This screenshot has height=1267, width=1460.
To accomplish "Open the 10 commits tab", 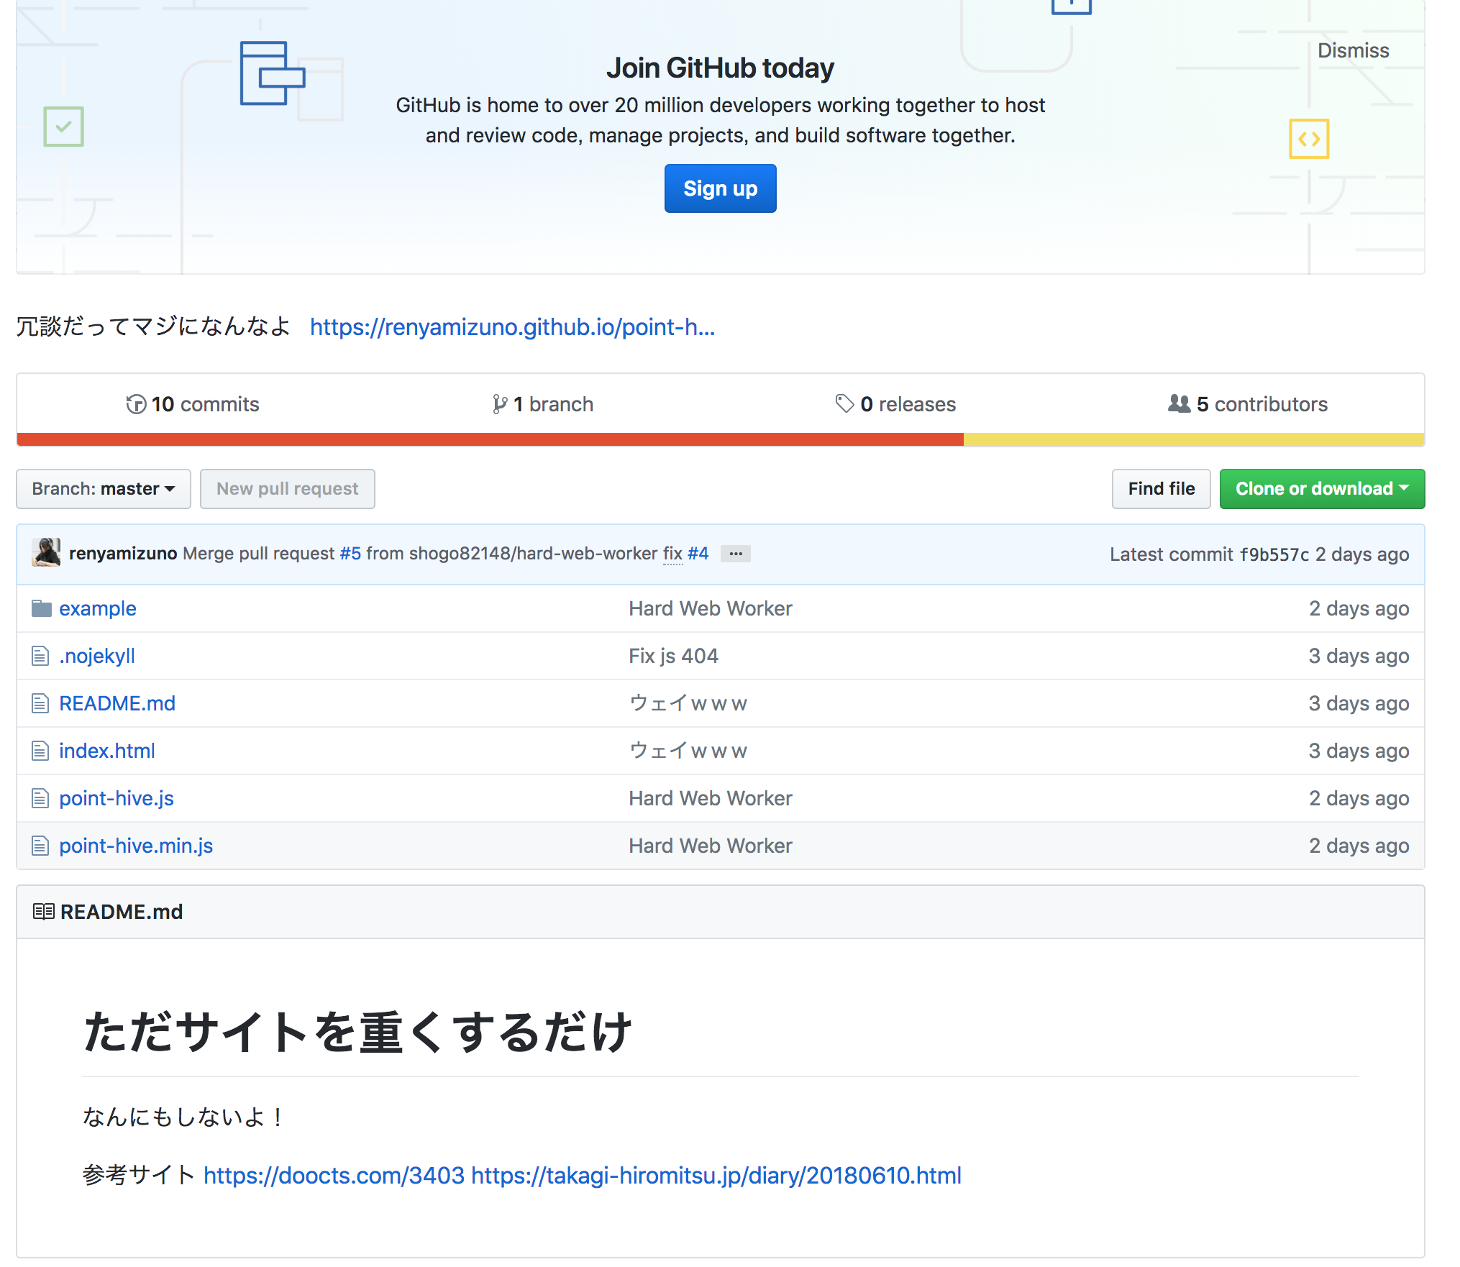I will coord(192,404).
